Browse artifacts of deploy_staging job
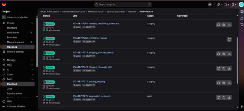This screenshot has width=244, height=111. (224, 83)
